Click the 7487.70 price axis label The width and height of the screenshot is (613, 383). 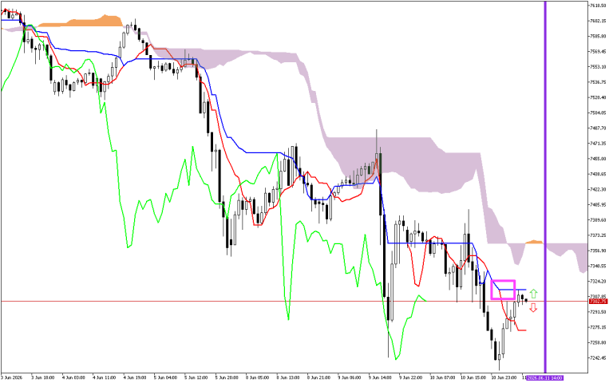click(x=598, y=128)
